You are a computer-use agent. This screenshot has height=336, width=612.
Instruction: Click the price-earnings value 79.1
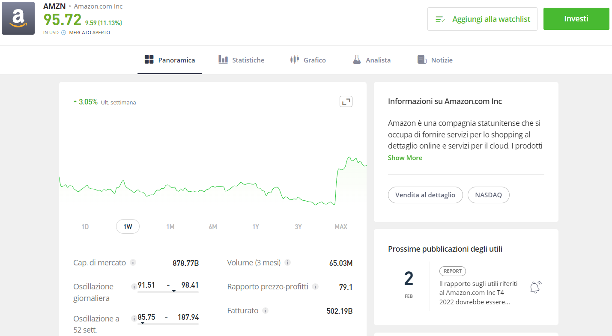coord(346,287)
